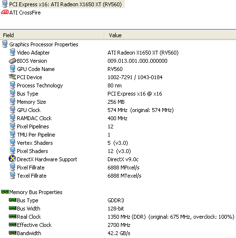
Task: Click the Vertex Shaders icon
Action: click(x=13, y=142)
